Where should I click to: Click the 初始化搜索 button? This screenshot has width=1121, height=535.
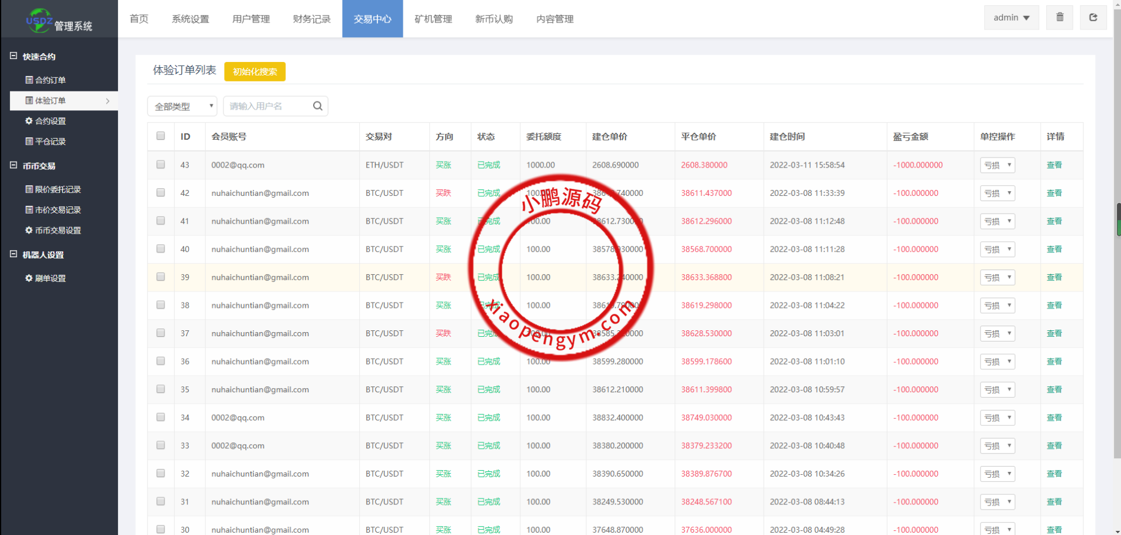coord(255,71)
